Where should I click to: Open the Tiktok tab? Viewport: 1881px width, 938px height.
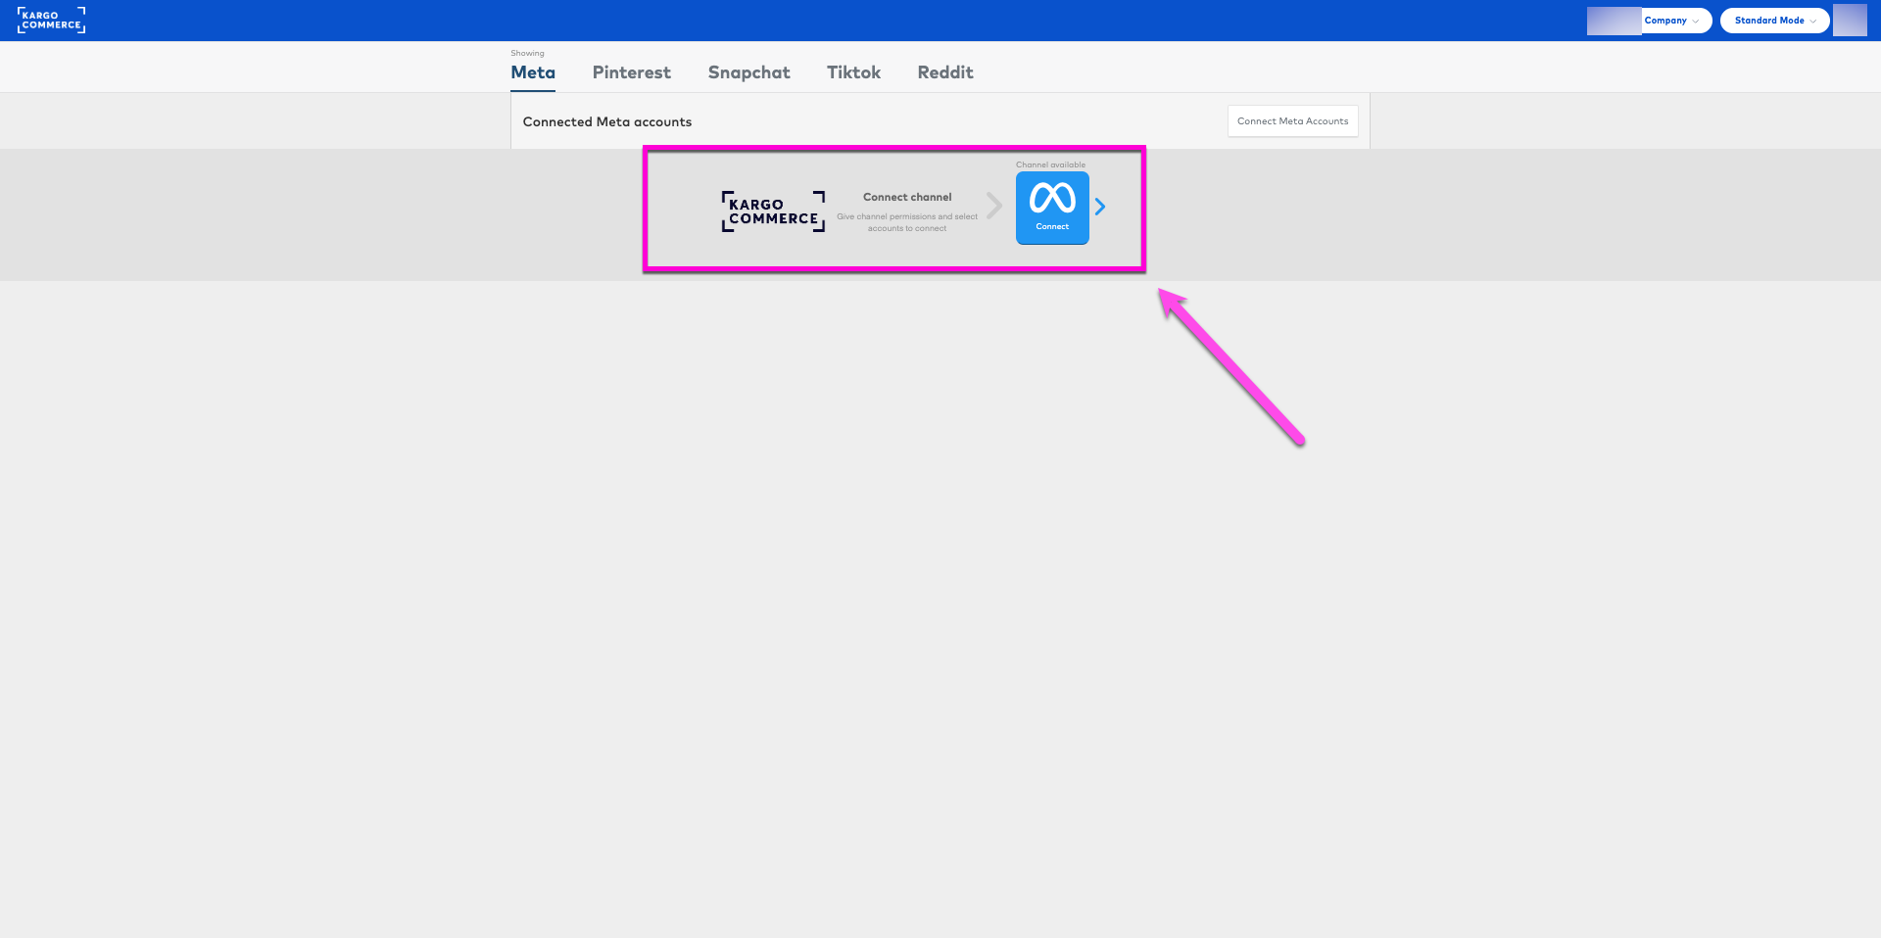(852, 71)
